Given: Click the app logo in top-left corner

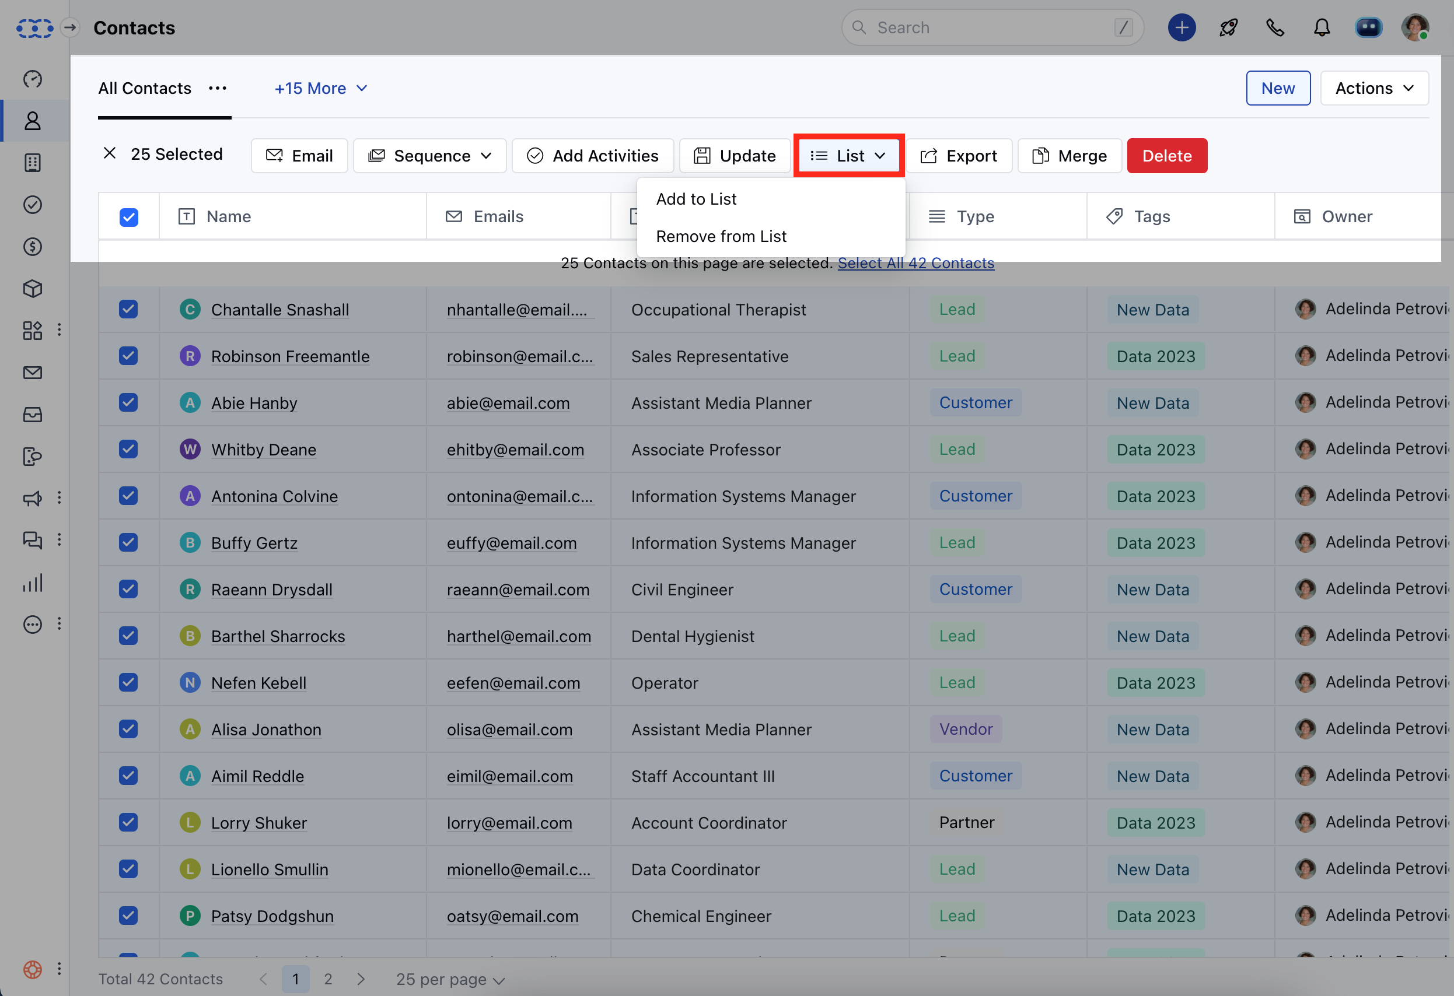Looking at the screenshot, I should [34, 28].
